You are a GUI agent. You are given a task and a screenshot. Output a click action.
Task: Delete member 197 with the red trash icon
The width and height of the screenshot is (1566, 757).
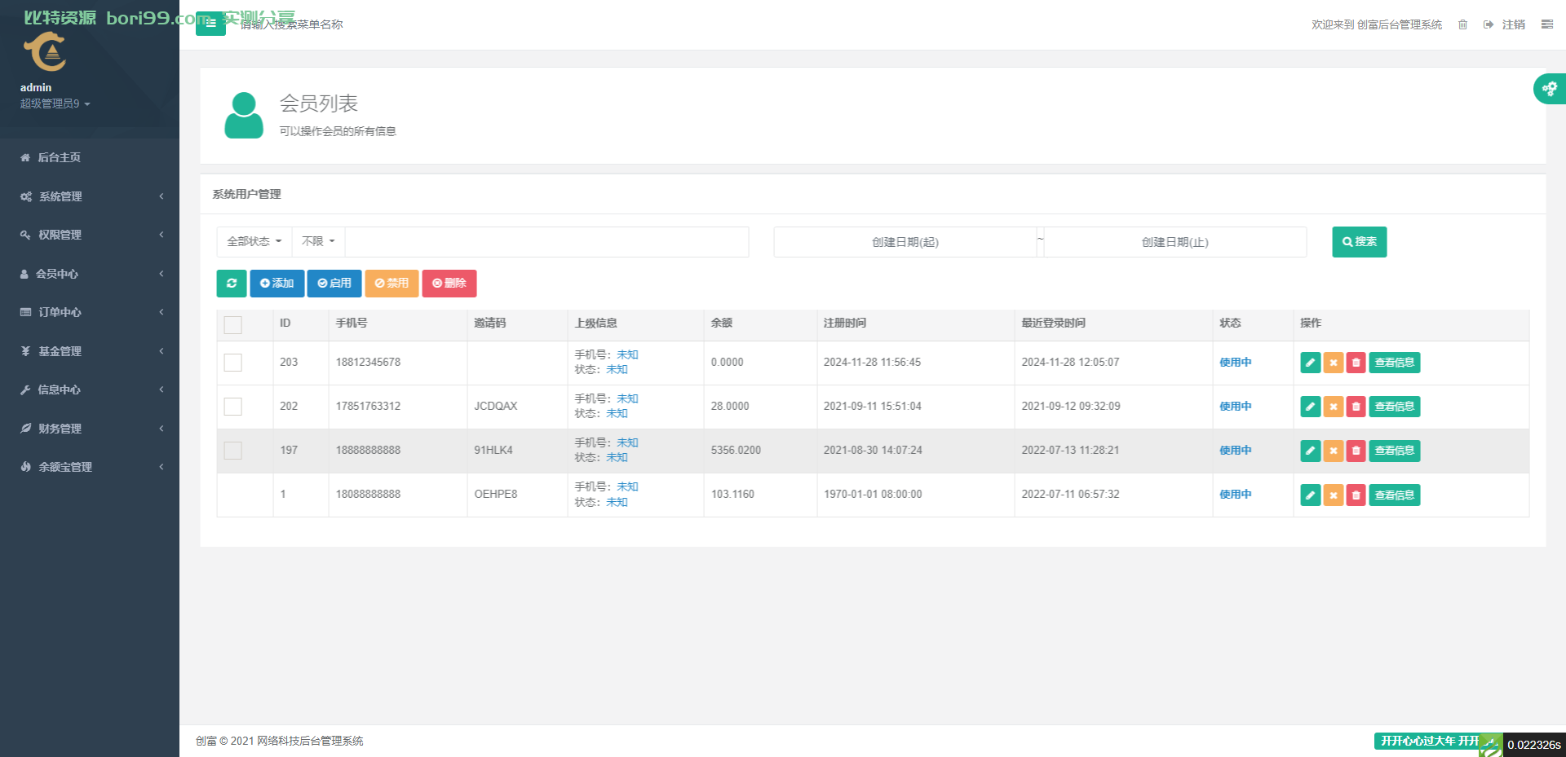click(1356, 451)
